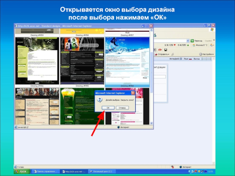
Task: Close the Microsoft Internet Explorer dialog box
Action: pyautogui.click(x=133, y=93)
